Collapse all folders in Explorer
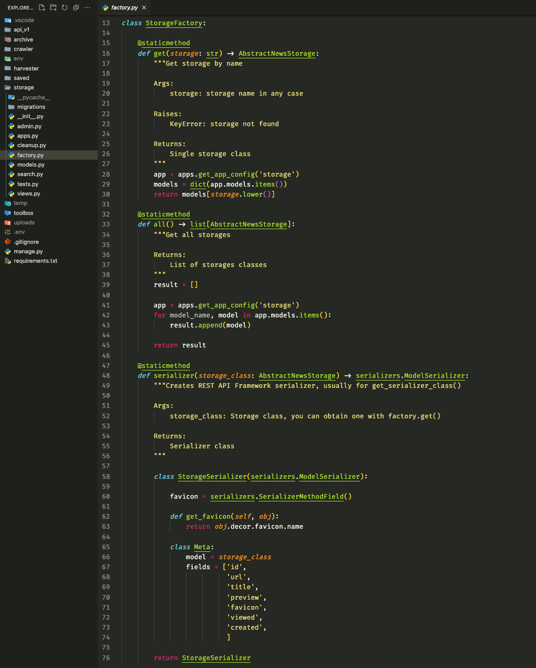 coord(76,8)
